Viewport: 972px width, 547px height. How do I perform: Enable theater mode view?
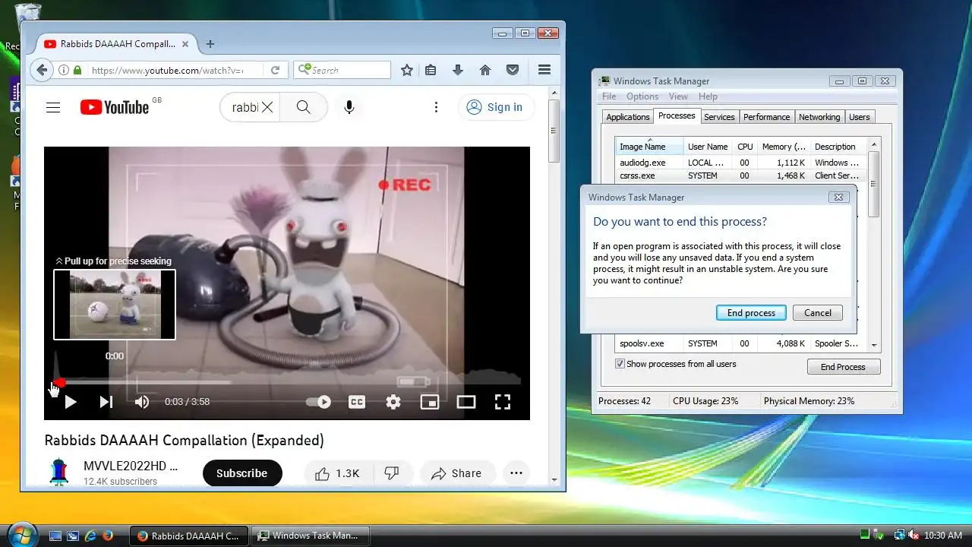pos(466,402)
